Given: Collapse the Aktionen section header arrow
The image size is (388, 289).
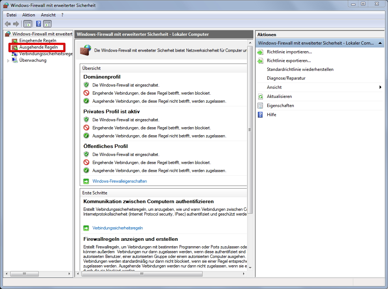Looking at the screenshot, I should coord(380,43).
